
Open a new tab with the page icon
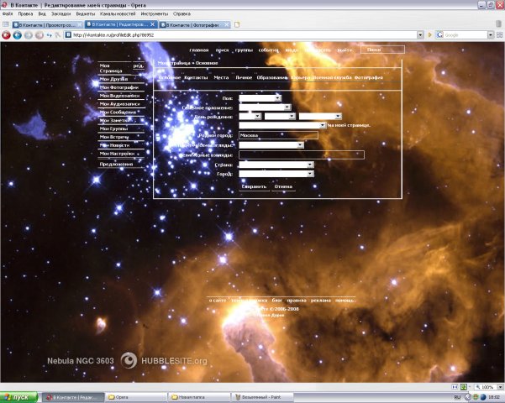point(237,25)
